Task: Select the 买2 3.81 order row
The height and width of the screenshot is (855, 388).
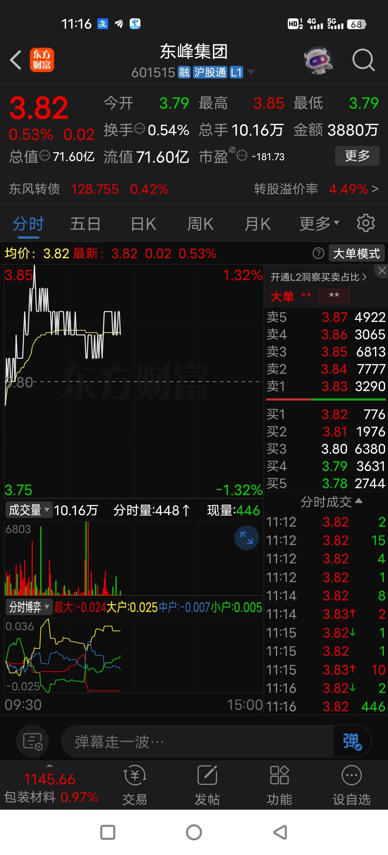Action: (x=326, y=431)
